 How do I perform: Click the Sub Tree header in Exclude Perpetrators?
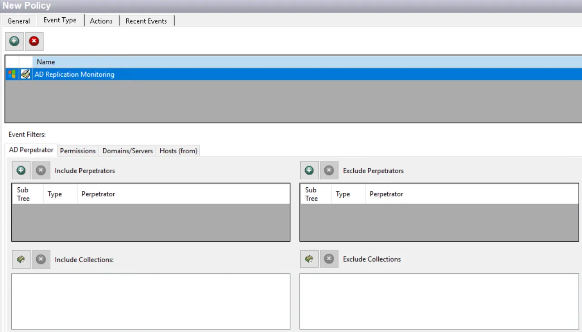pyautogui.click(x=316, y=194)
